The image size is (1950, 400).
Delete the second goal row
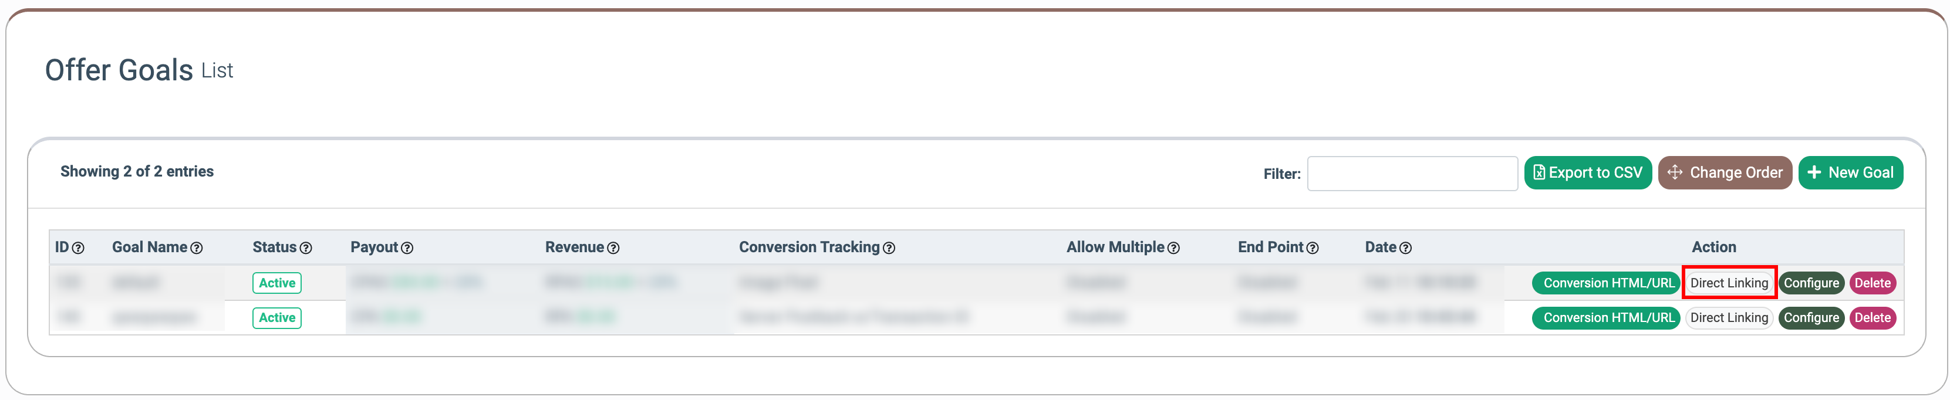point(1872,318)
